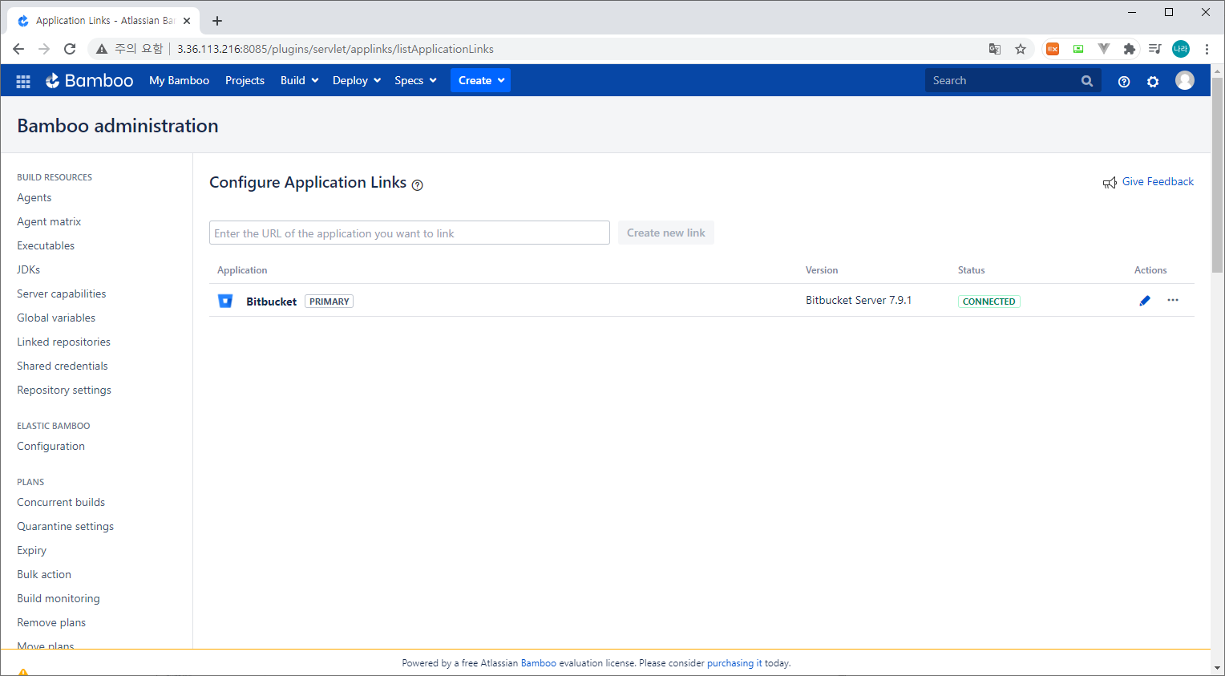1225x676 pixels.
Task: Click the Bamboo logo in the navbar
Action: click(x=89, y=80)
